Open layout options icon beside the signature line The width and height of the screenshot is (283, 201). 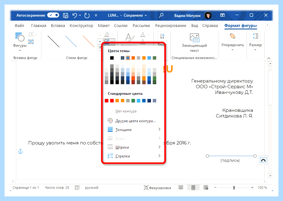pos(263,160)
